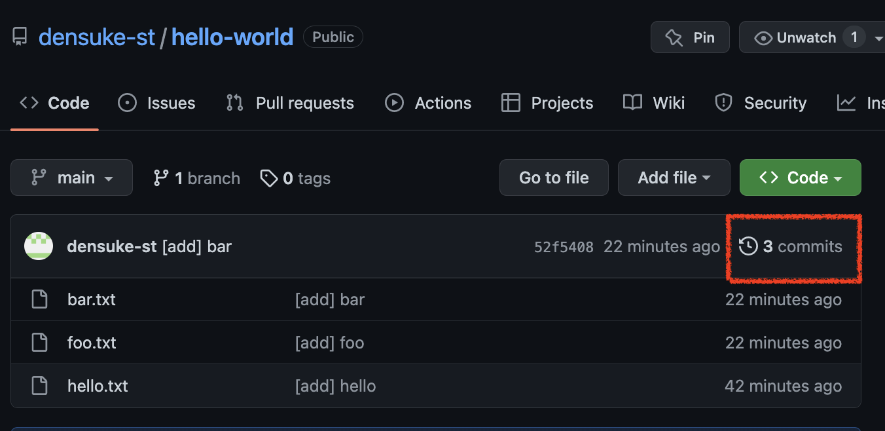Open the [add] hello commit message
Image resolution: width=885 pixels, height=431 pixels.
[335, 386]
